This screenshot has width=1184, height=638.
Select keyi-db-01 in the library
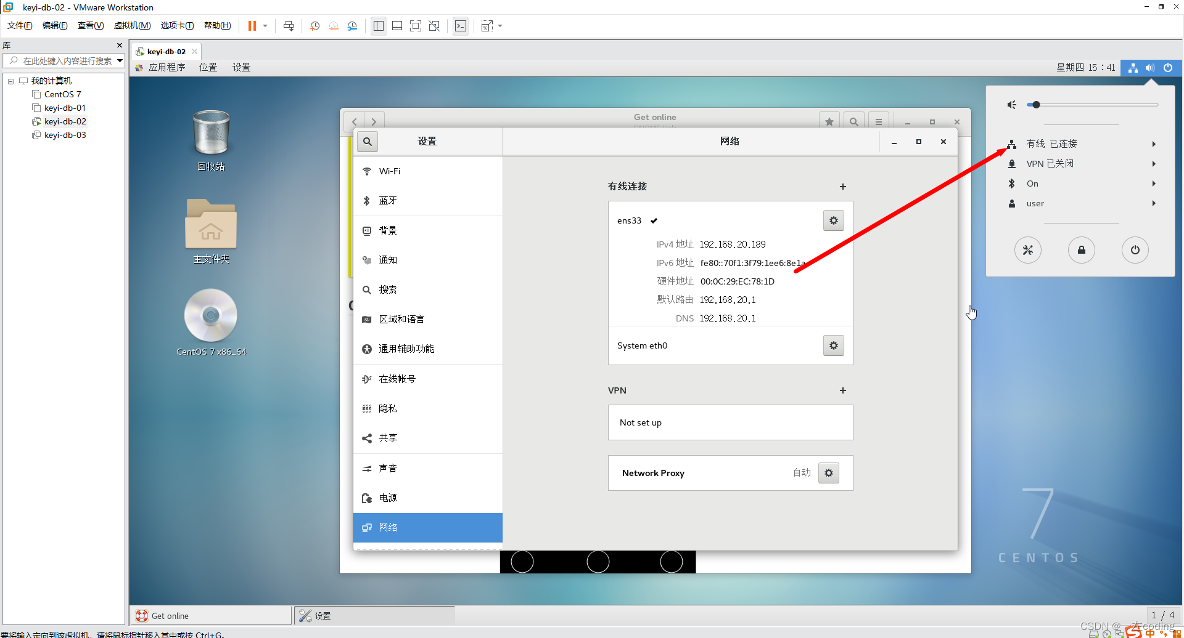click(65, 108)
